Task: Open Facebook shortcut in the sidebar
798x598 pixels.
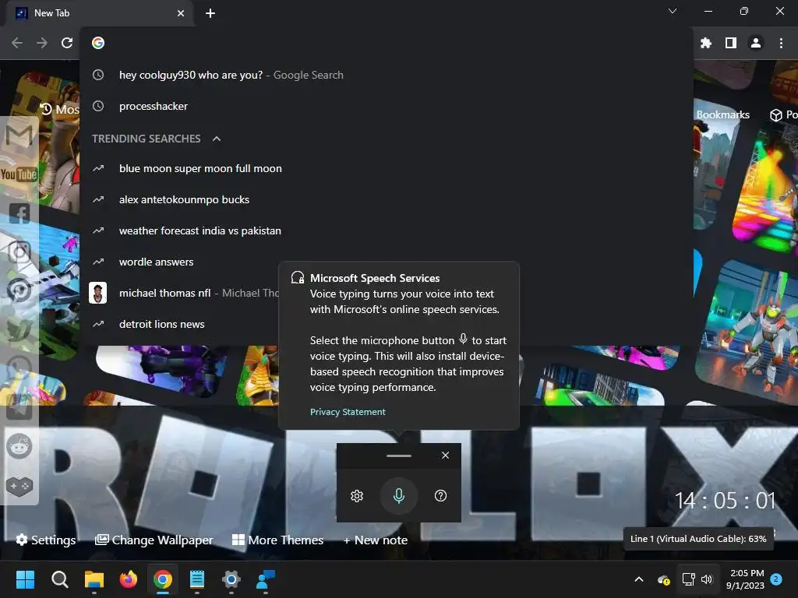Action: pos(19,213)
